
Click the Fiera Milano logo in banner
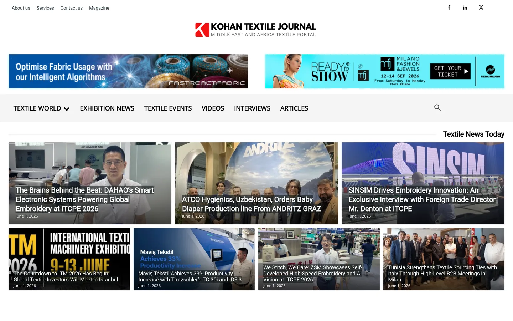pos(490,71)
